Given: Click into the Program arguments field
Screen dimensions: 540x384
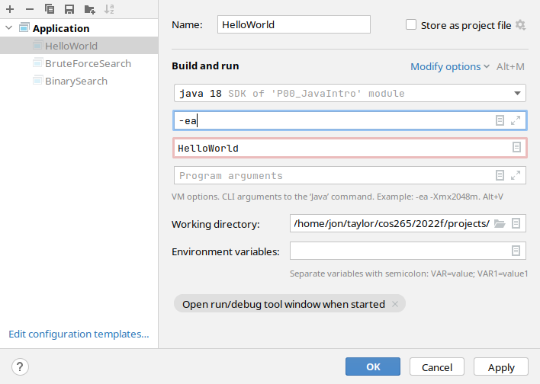Looking at the screenshot, I should coord(332,175).
